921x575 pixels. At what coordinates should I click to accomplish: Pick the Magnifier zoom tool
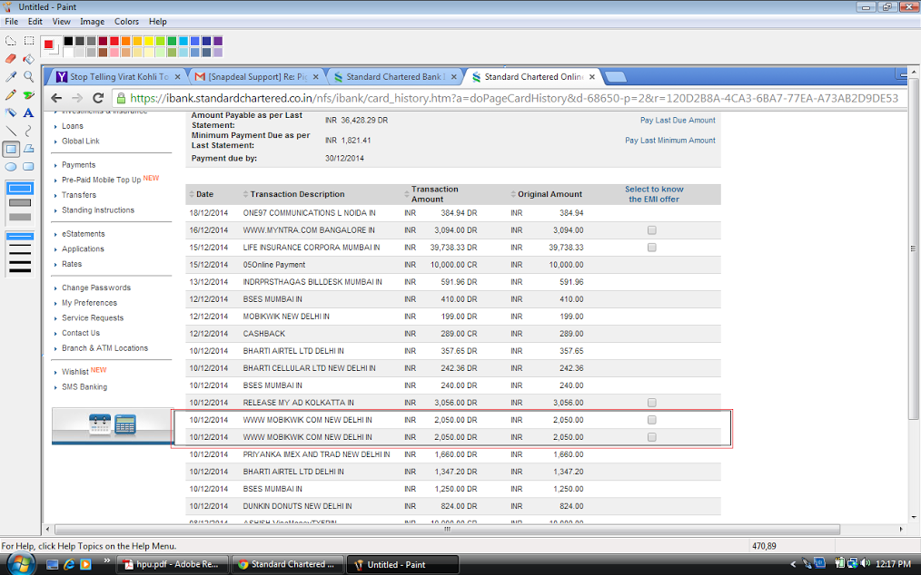point(28,77)
